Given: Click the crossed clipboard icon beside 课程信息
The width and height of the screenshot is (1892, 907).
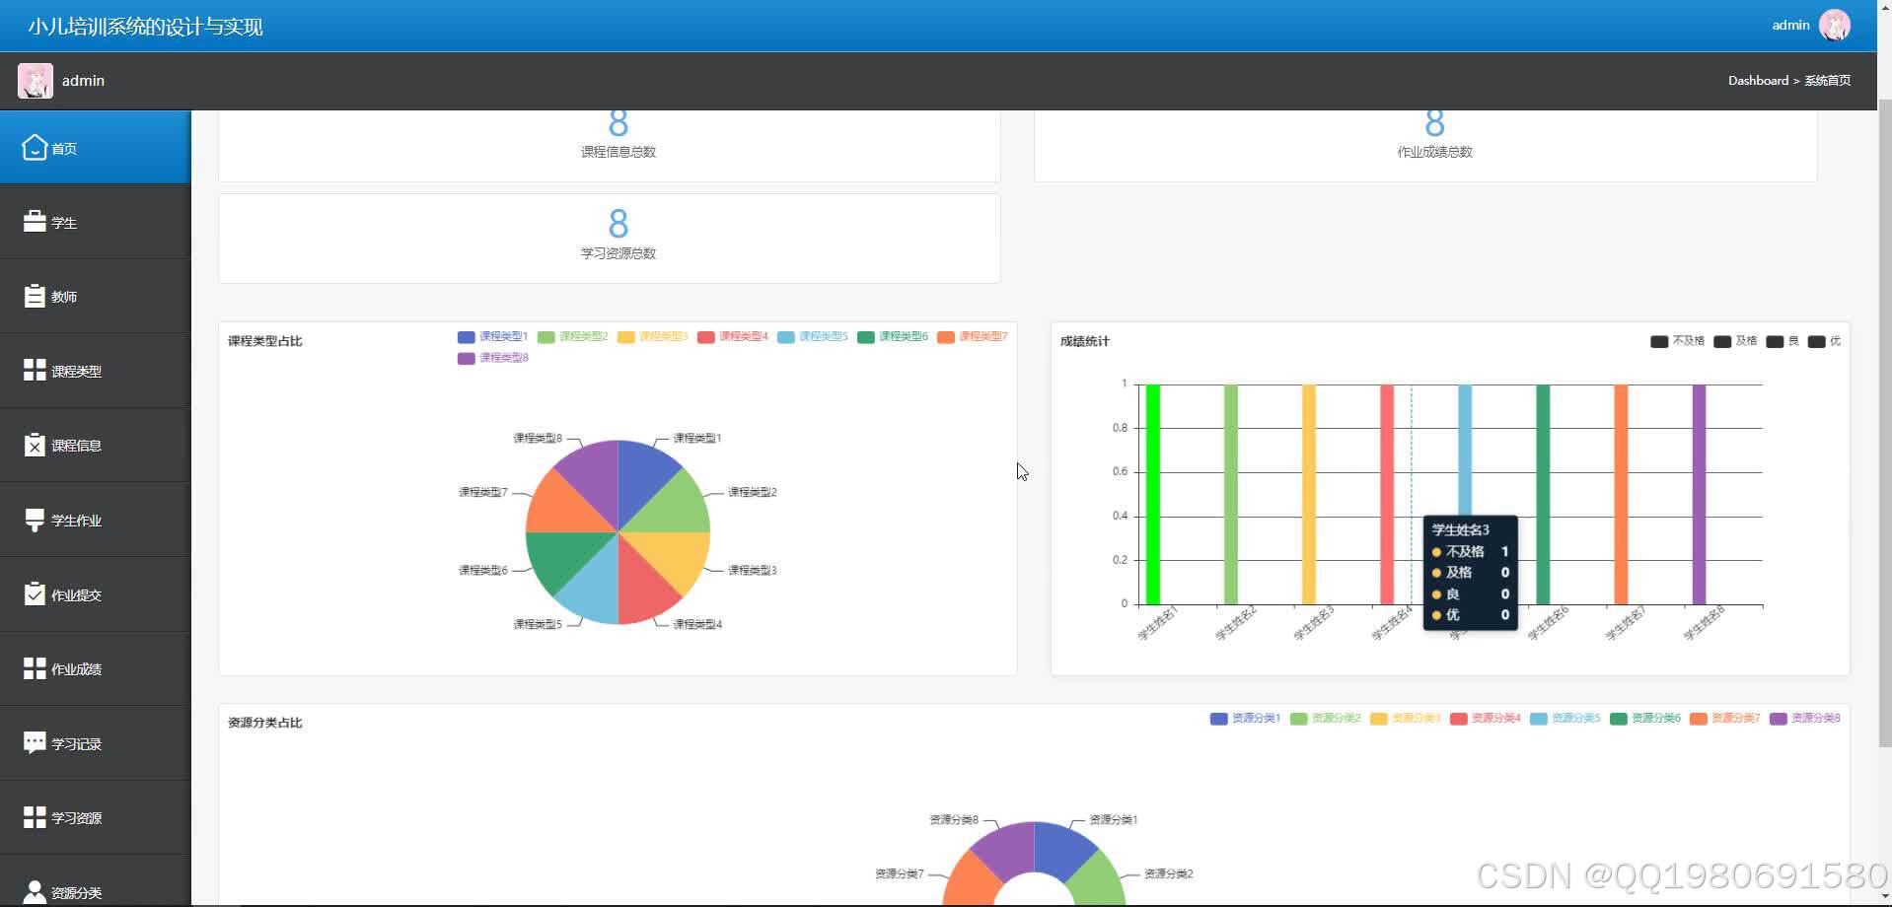Looking at the screenshot, I should tap(35, 445).
